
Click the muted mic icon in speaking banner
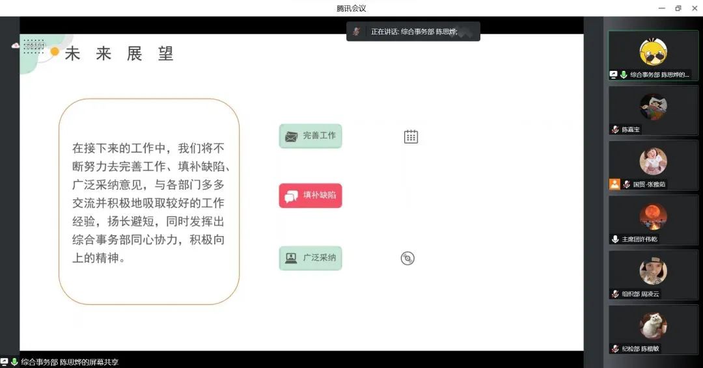(356, 31)
